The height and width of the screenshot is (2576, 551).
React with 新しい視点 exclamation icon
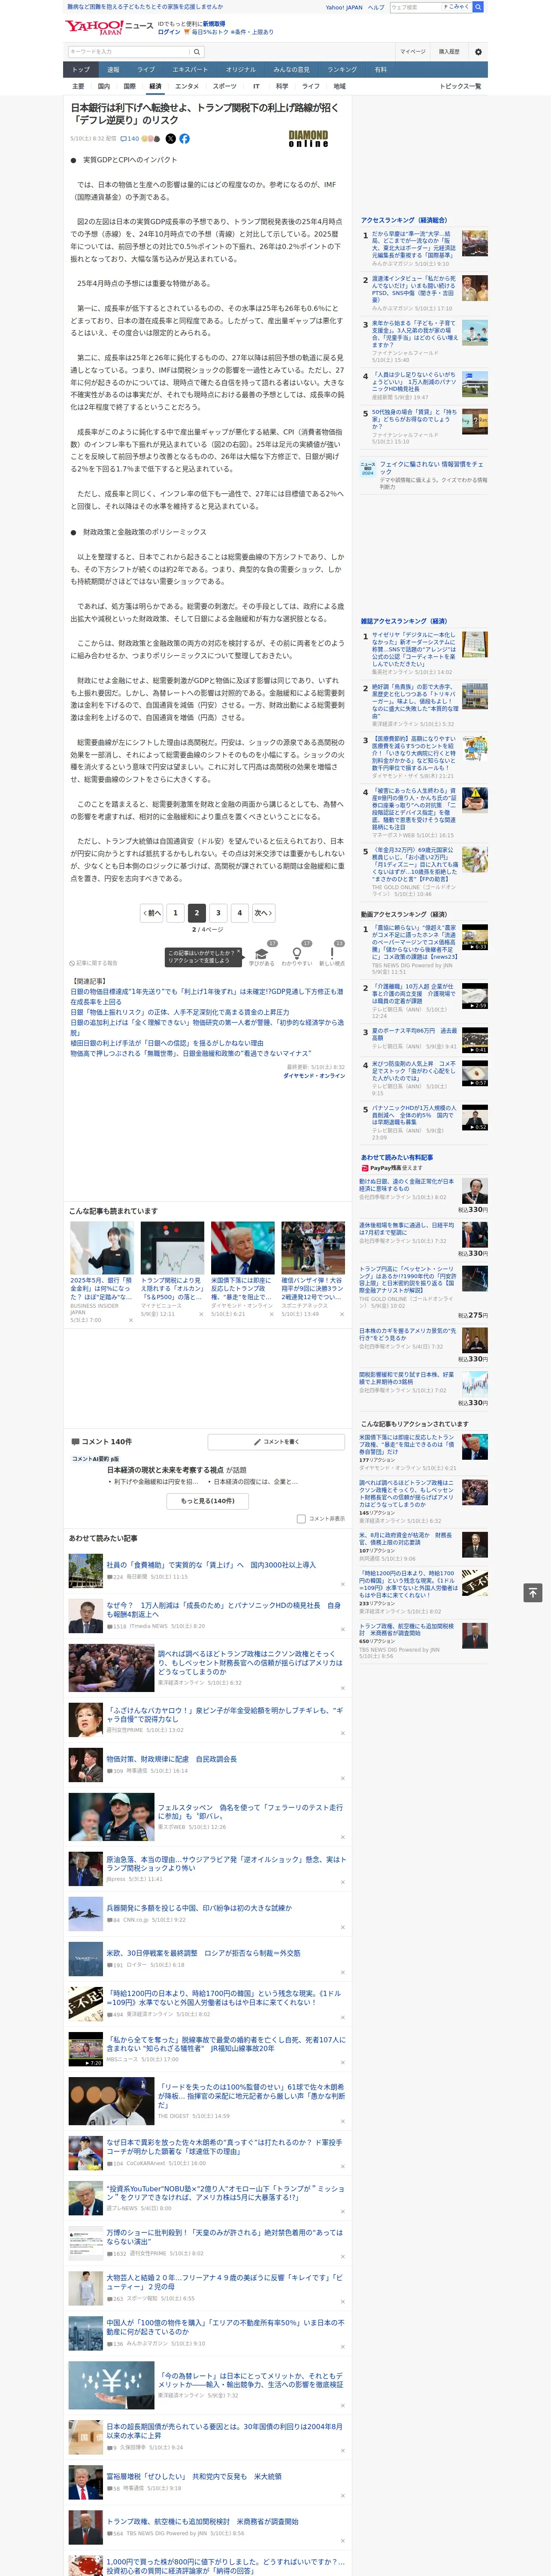coord(332,954)
